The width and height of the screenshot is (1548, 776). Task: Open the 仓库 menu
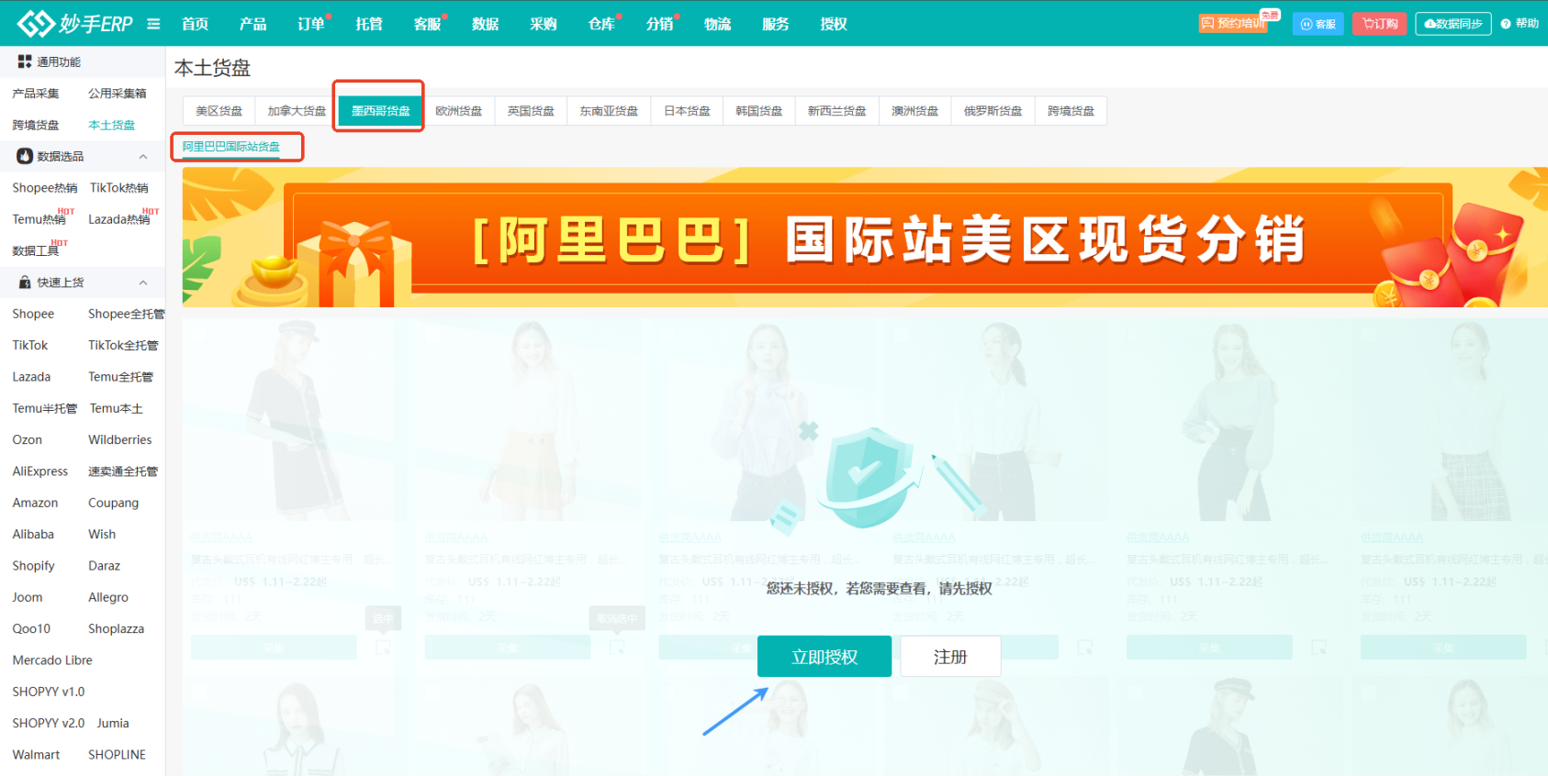[601, 24]
